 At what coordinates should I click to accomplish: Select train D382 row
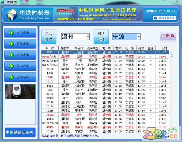pyautogui.click(x=105, y=86)
